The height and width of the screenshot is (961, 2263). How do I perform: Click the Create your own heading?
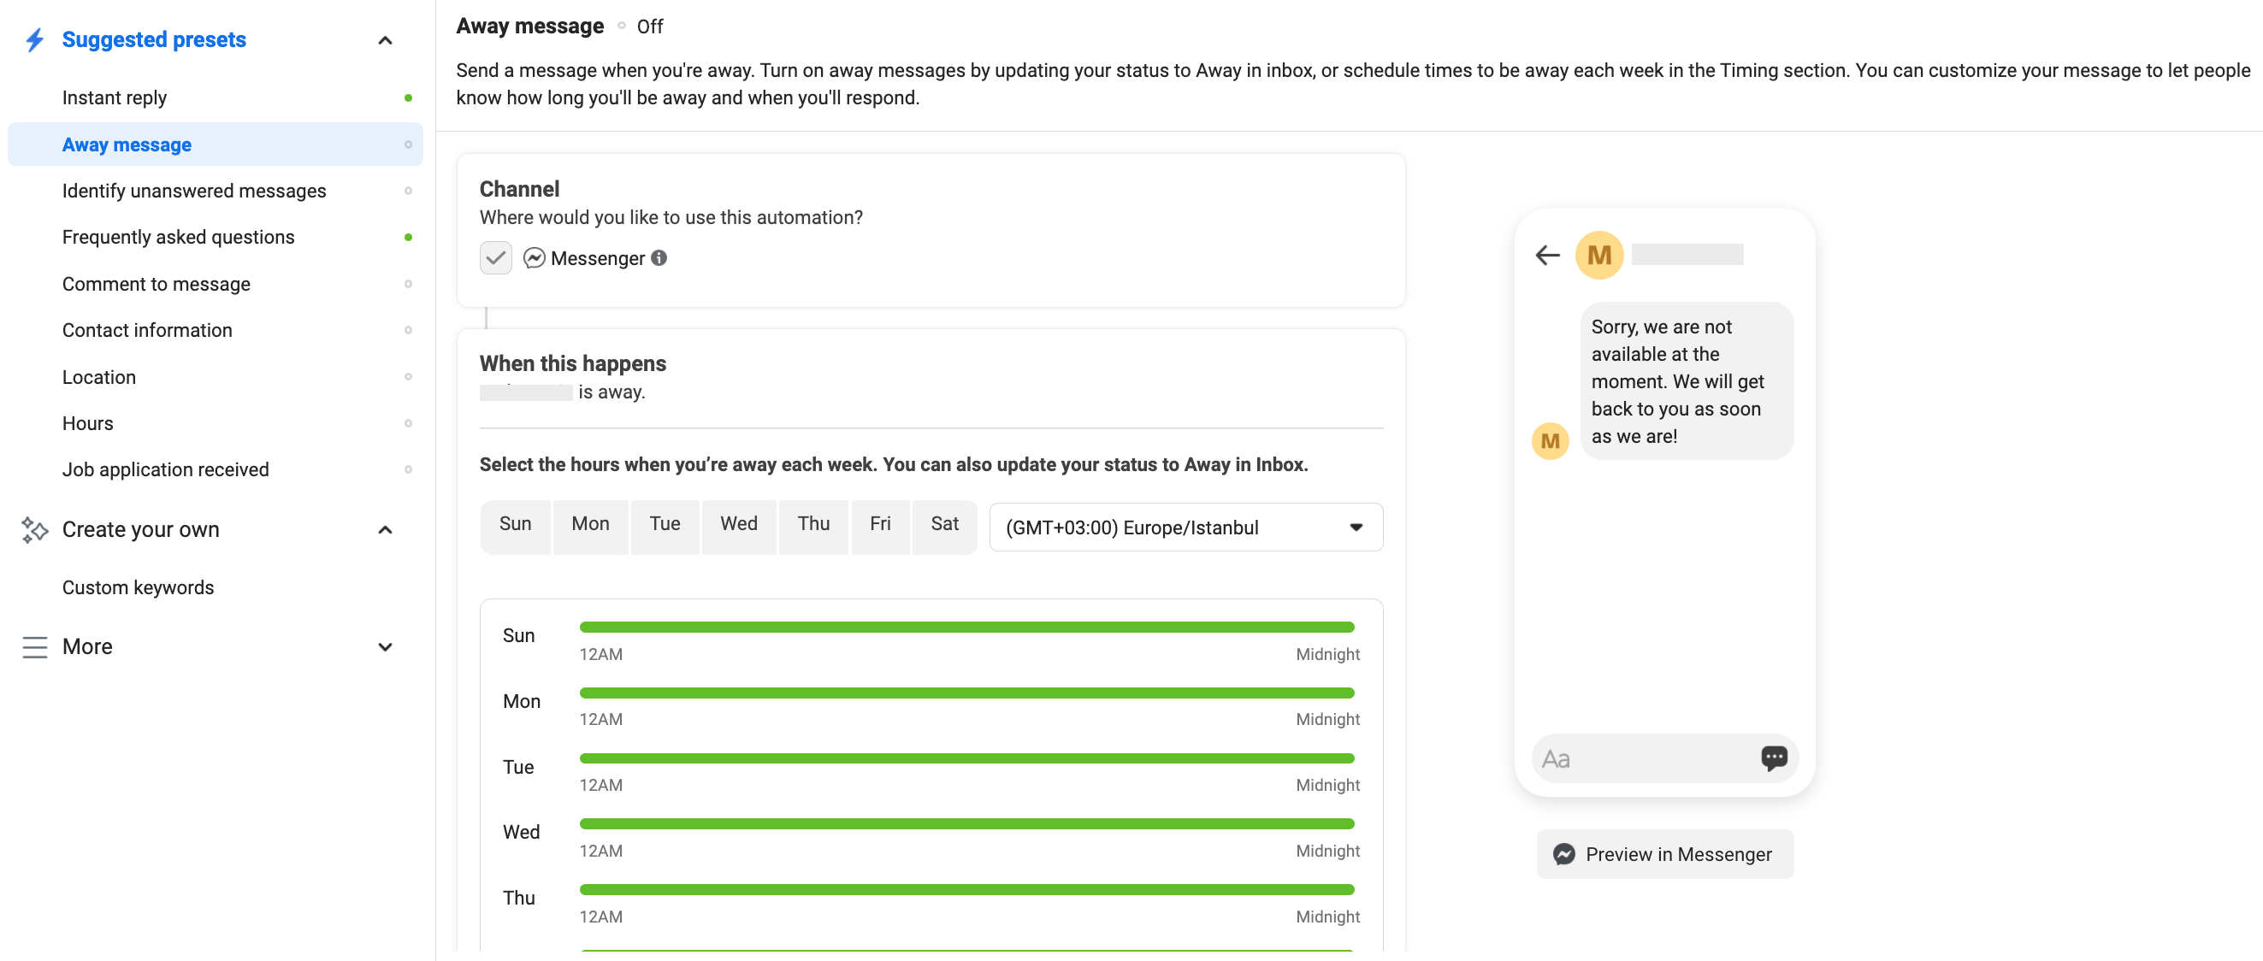click(140, 530)
